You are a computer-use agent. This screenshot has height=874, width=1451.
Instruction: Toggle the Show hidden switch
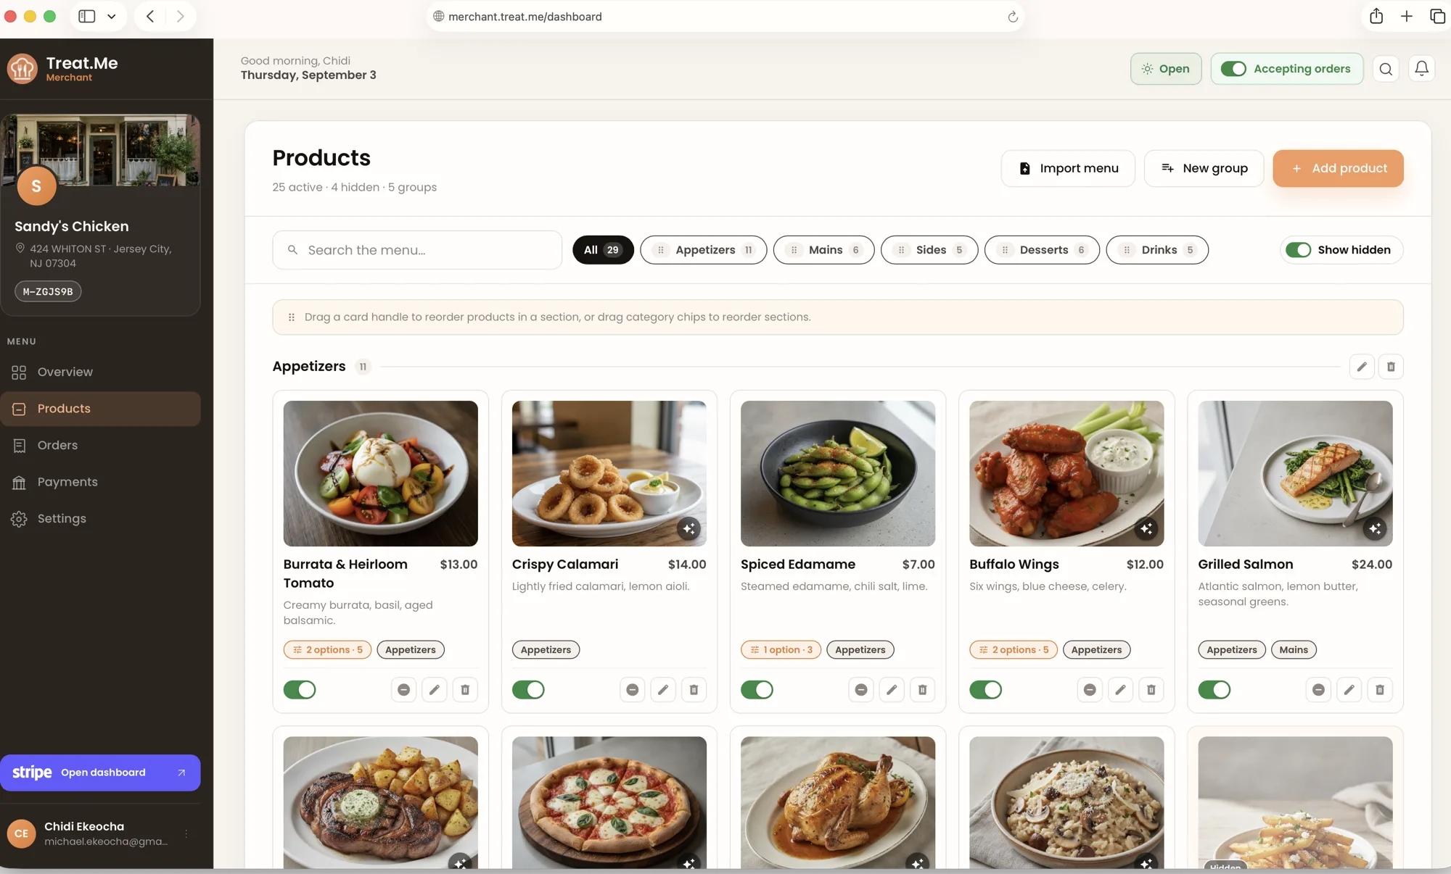[1298, 250]
